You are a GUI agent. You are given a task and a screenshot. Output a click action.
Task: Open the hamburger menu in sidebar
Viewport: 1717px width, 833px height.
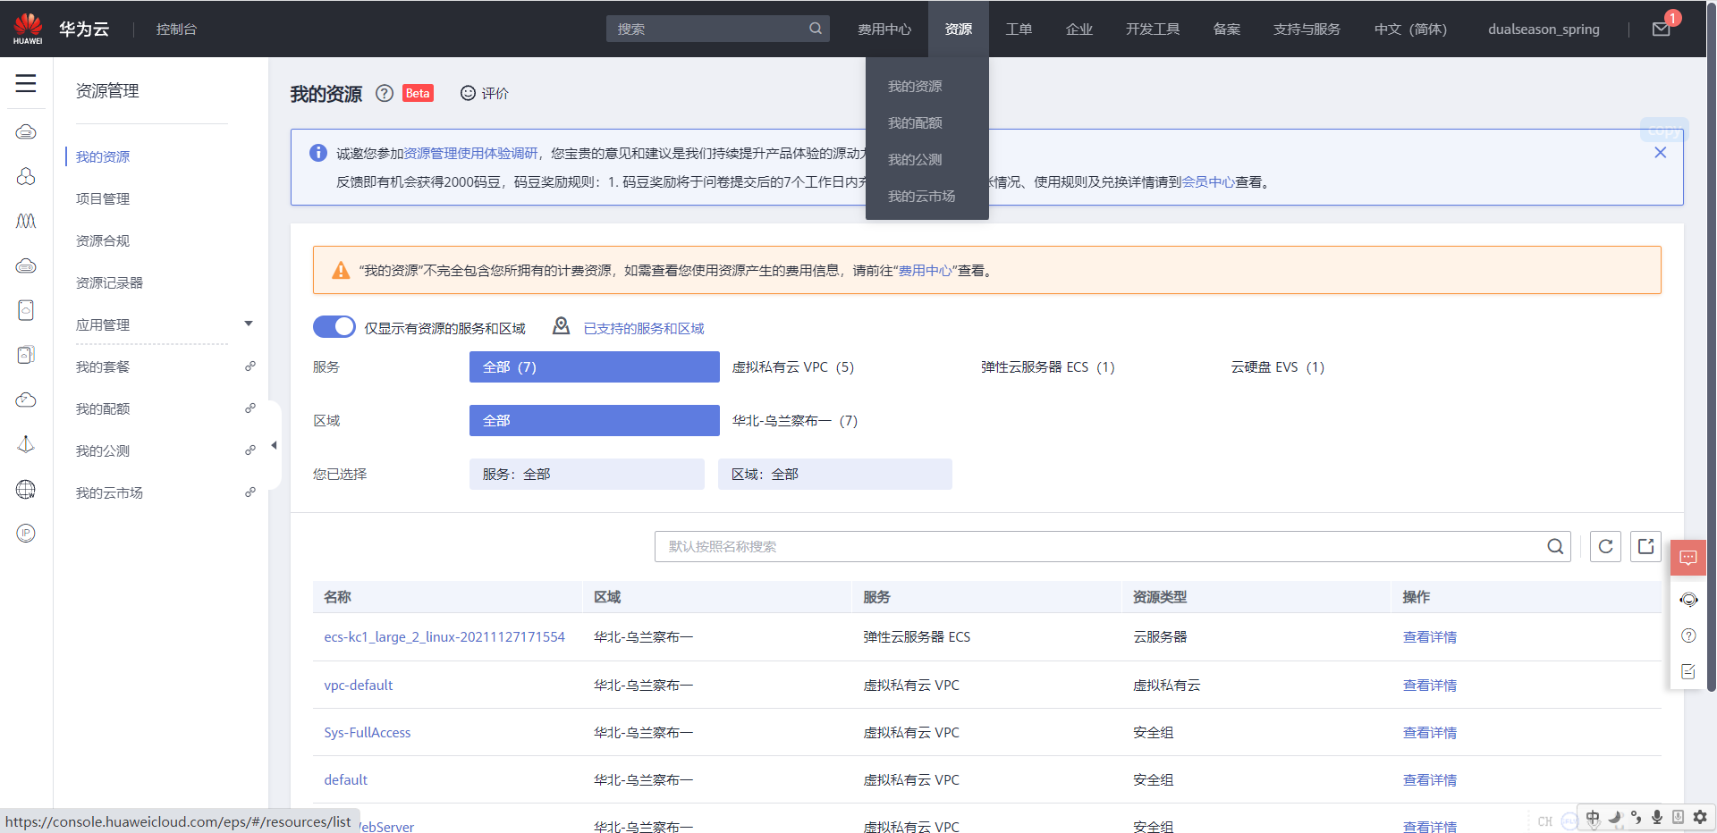point(26,84)
